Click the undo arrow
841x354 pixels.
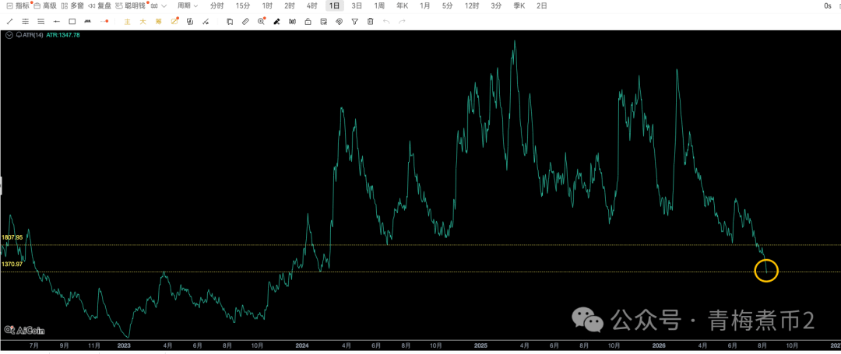pos(386,22)
